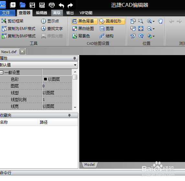Click the 线型 value field

tap(57, 93)
